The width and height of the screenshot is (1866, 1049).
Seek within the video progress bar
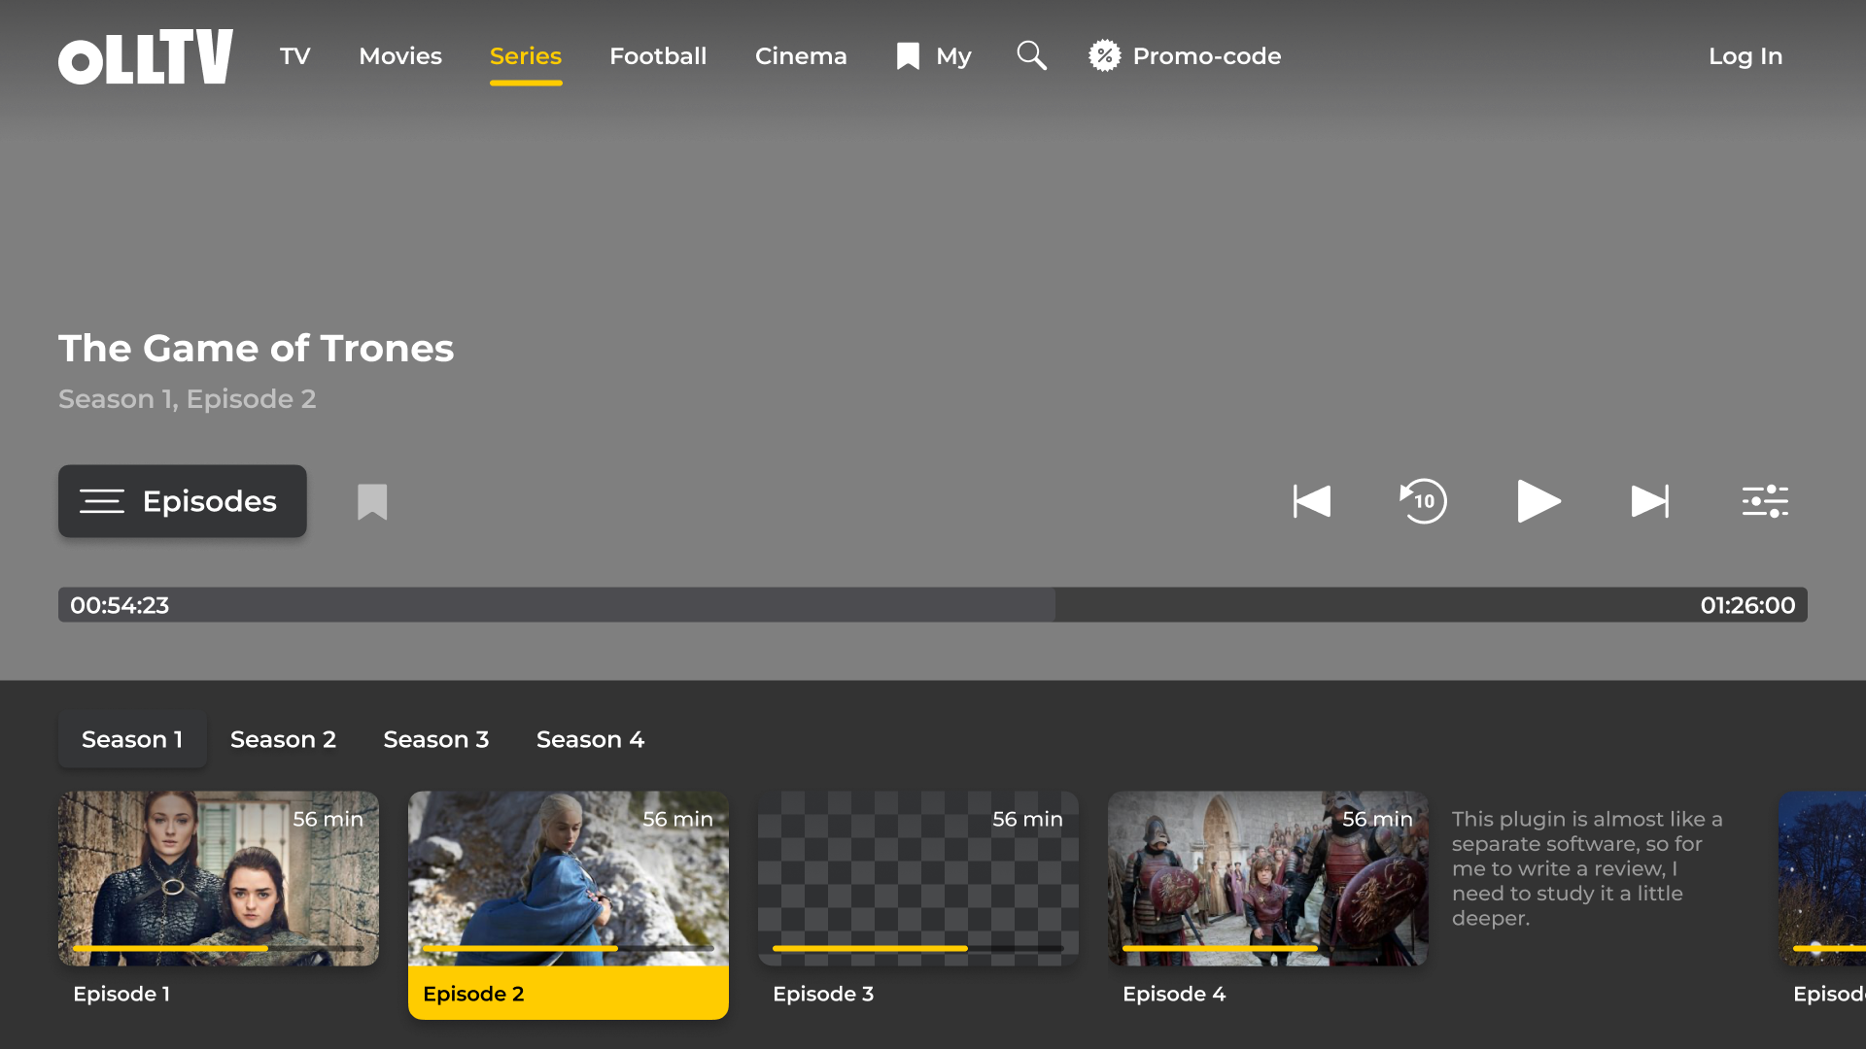(933, 605)
